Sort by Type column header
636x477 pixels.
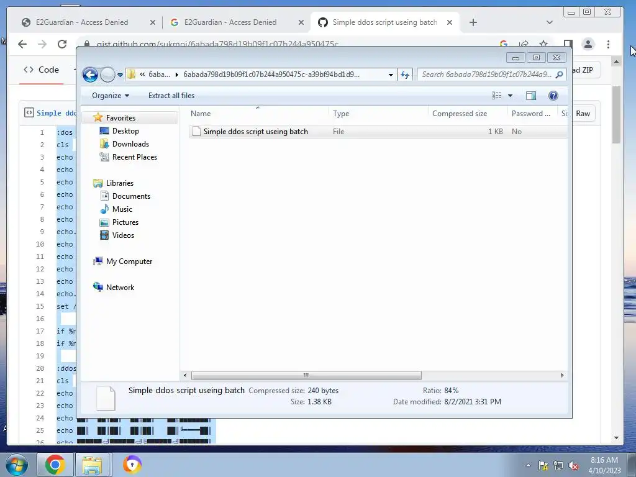(x=378, y=114)
